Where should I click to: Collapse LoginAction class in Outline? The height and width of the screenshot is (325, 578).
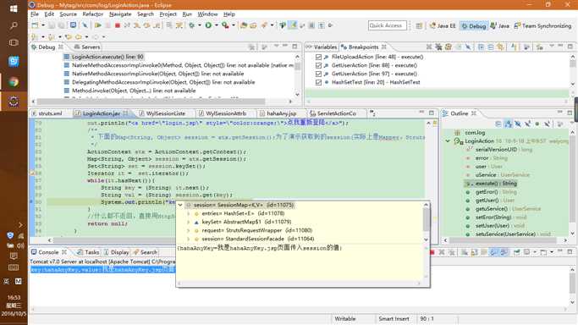[x=448, y=141]
